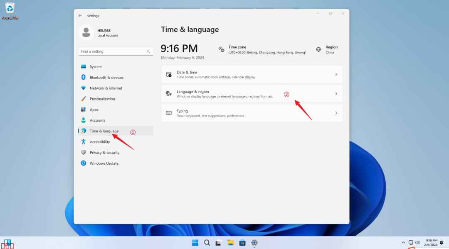
Task: Close the Settings window
Action: pos(343,13)
